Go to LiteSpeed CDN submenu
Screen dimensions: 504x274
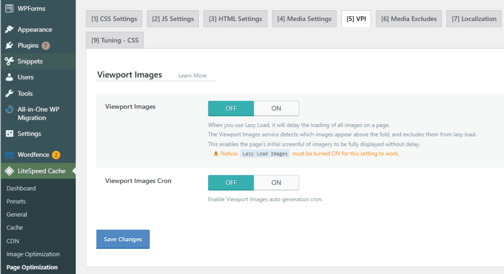pyautogui.click(x=13, y=241)
